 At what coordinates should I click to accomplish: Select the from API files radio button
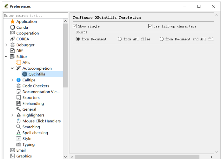tap(120, 39)
